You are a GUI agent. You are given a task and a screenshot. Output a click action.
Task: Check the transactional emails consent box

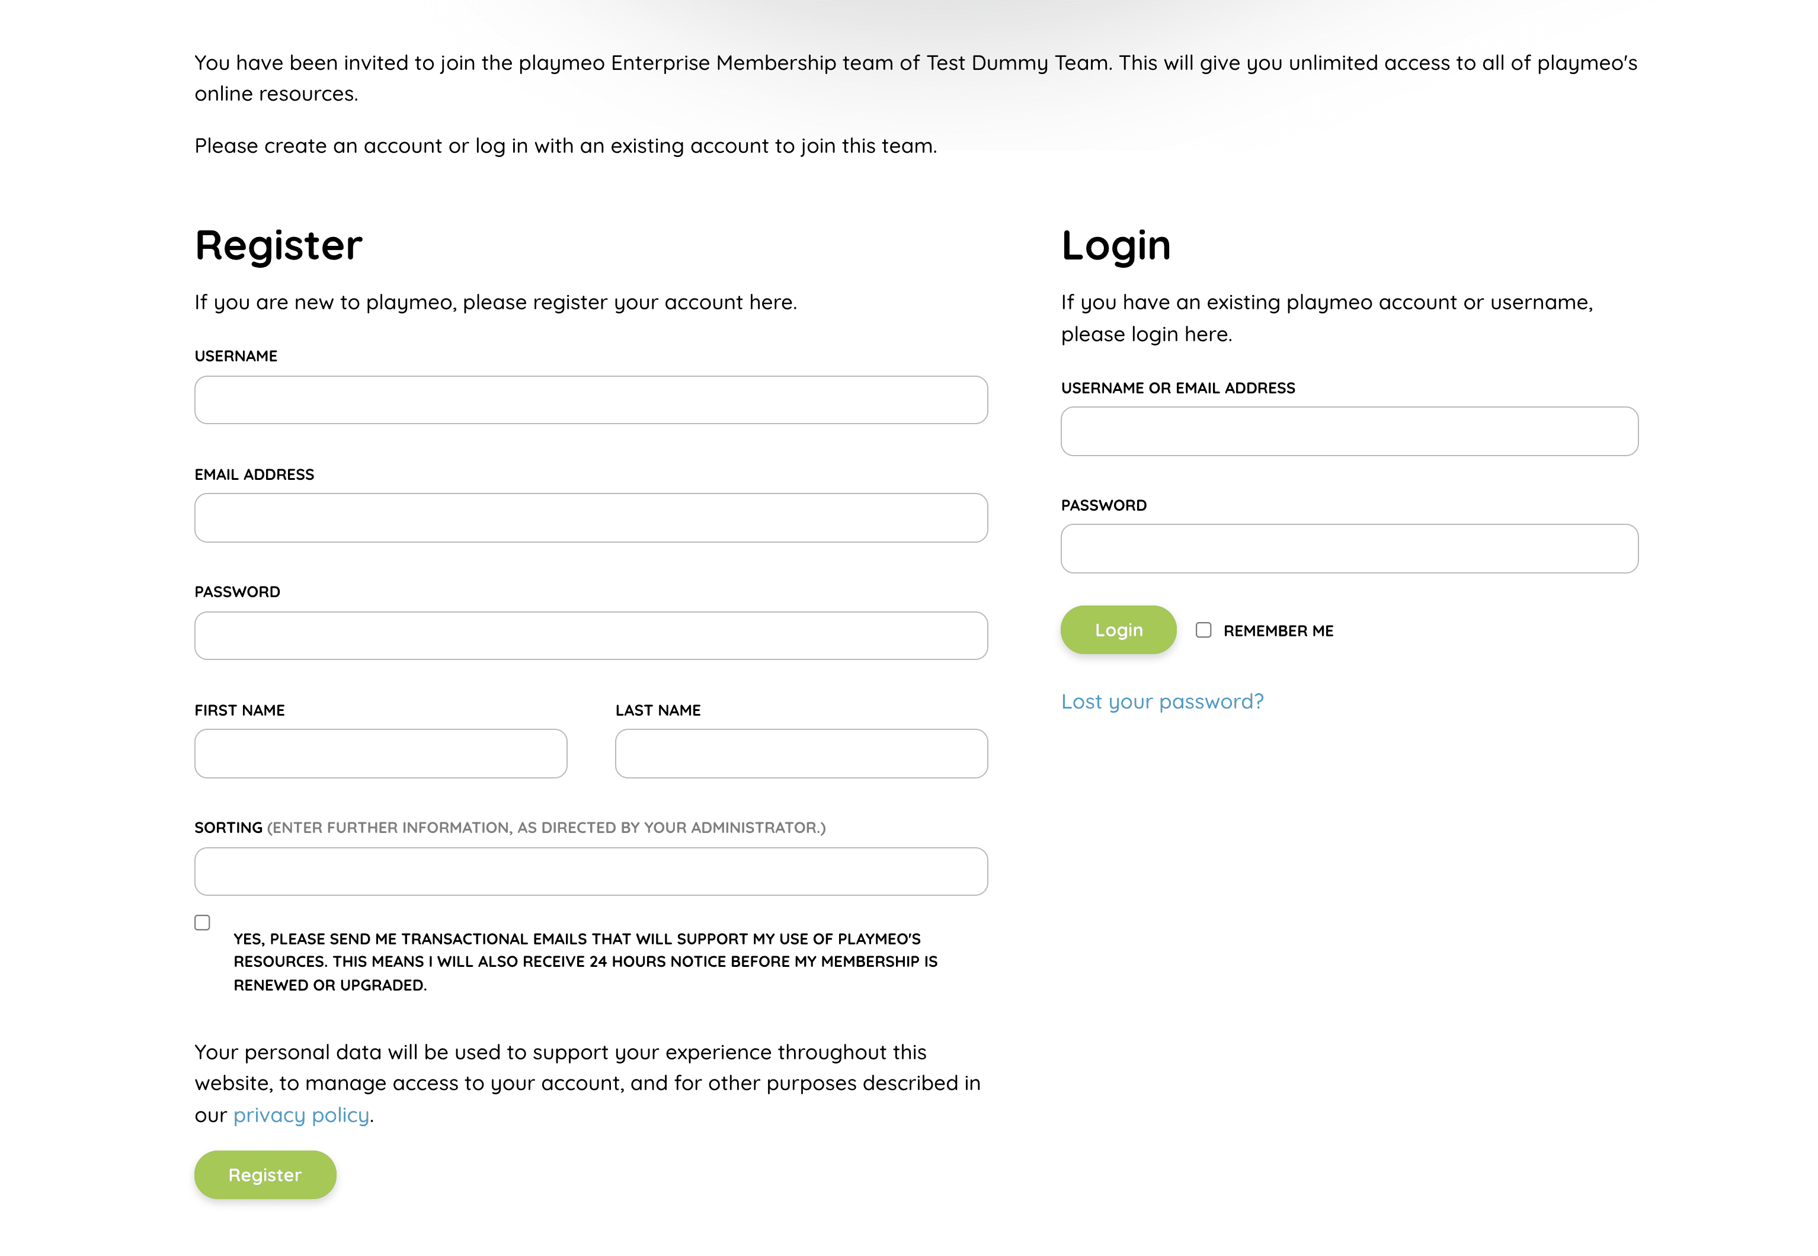(x=202, y=921)
